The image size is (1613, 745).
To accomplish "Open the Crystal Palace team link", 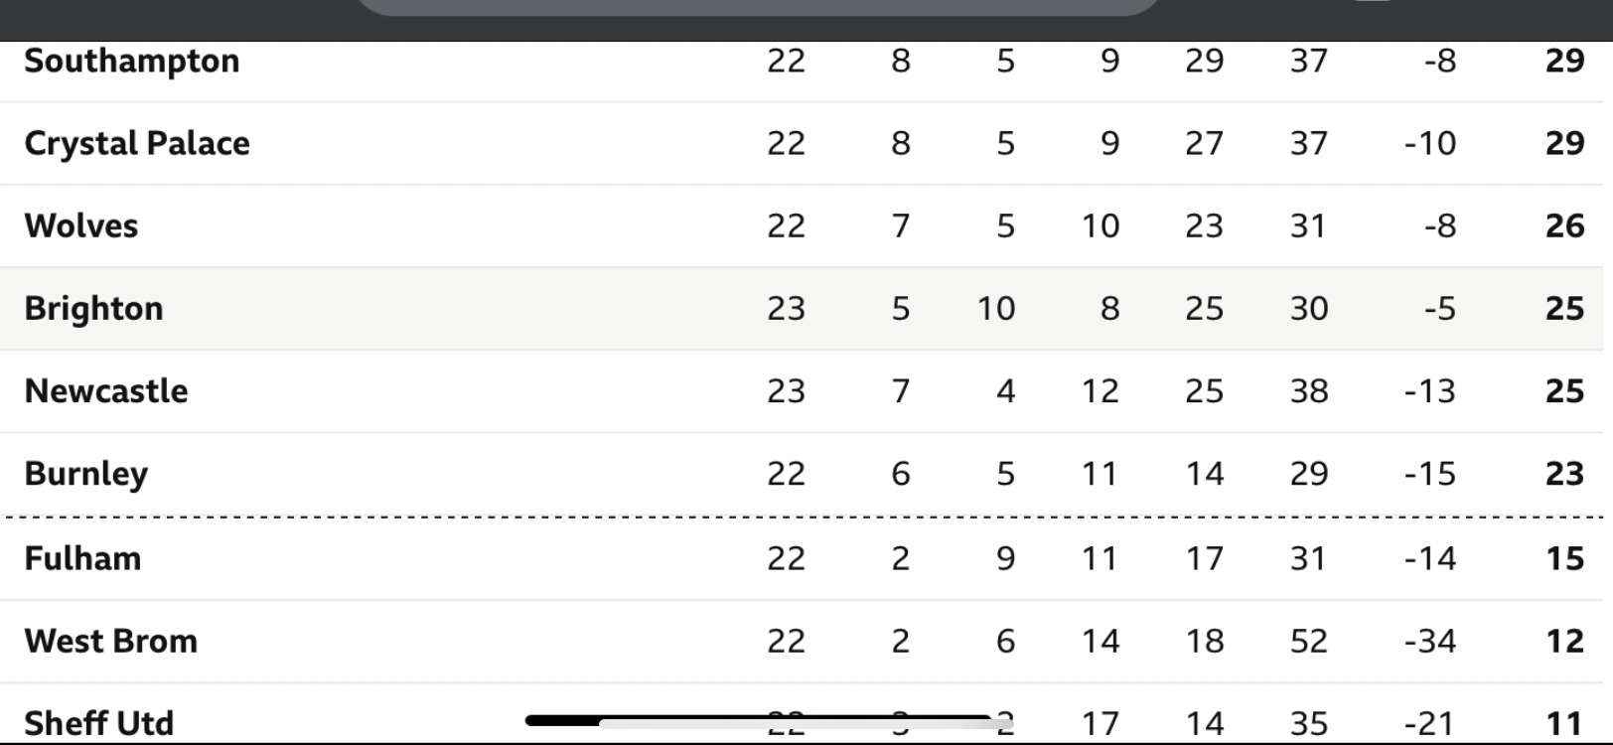I will pyautogui.click(x=137, y=144).
